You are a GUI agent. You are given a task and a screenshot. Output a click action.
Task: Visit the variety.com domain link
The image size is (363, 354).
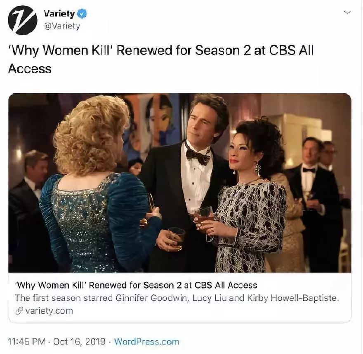(49, 311)
